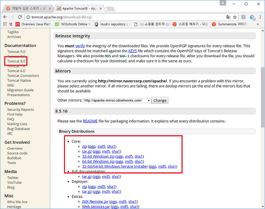The image size is (265, 209).
Task: Open the KEYS file link
Action: 132,51
